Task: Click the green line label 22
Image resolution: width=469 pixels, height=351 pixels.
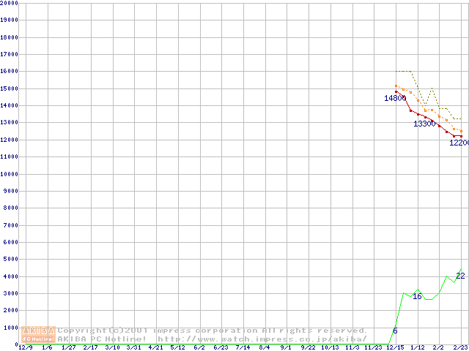Action: point(460,276)
